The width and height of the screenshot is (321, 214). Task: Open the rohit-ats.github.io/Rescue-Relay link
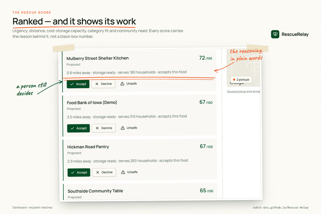coord(280,208)
